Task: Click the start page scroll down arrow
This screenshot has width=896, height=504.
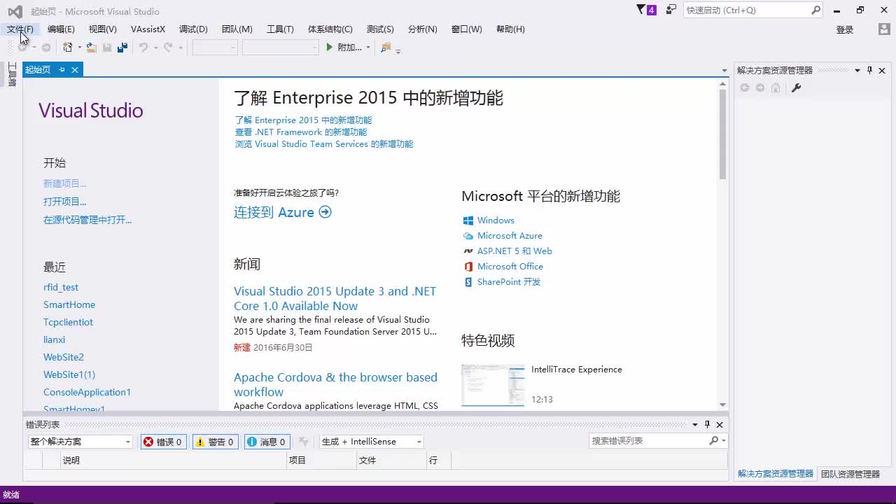Action: click(722, 405)
